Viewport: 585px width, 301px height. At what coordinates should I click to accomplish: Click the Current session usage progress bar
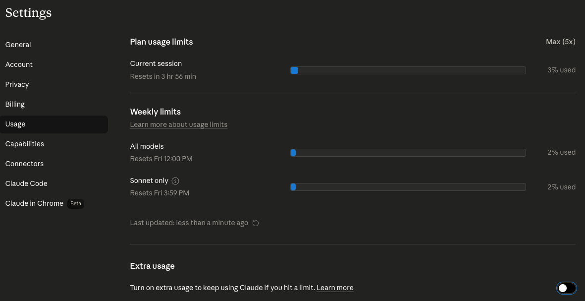(x=408, y=70)
